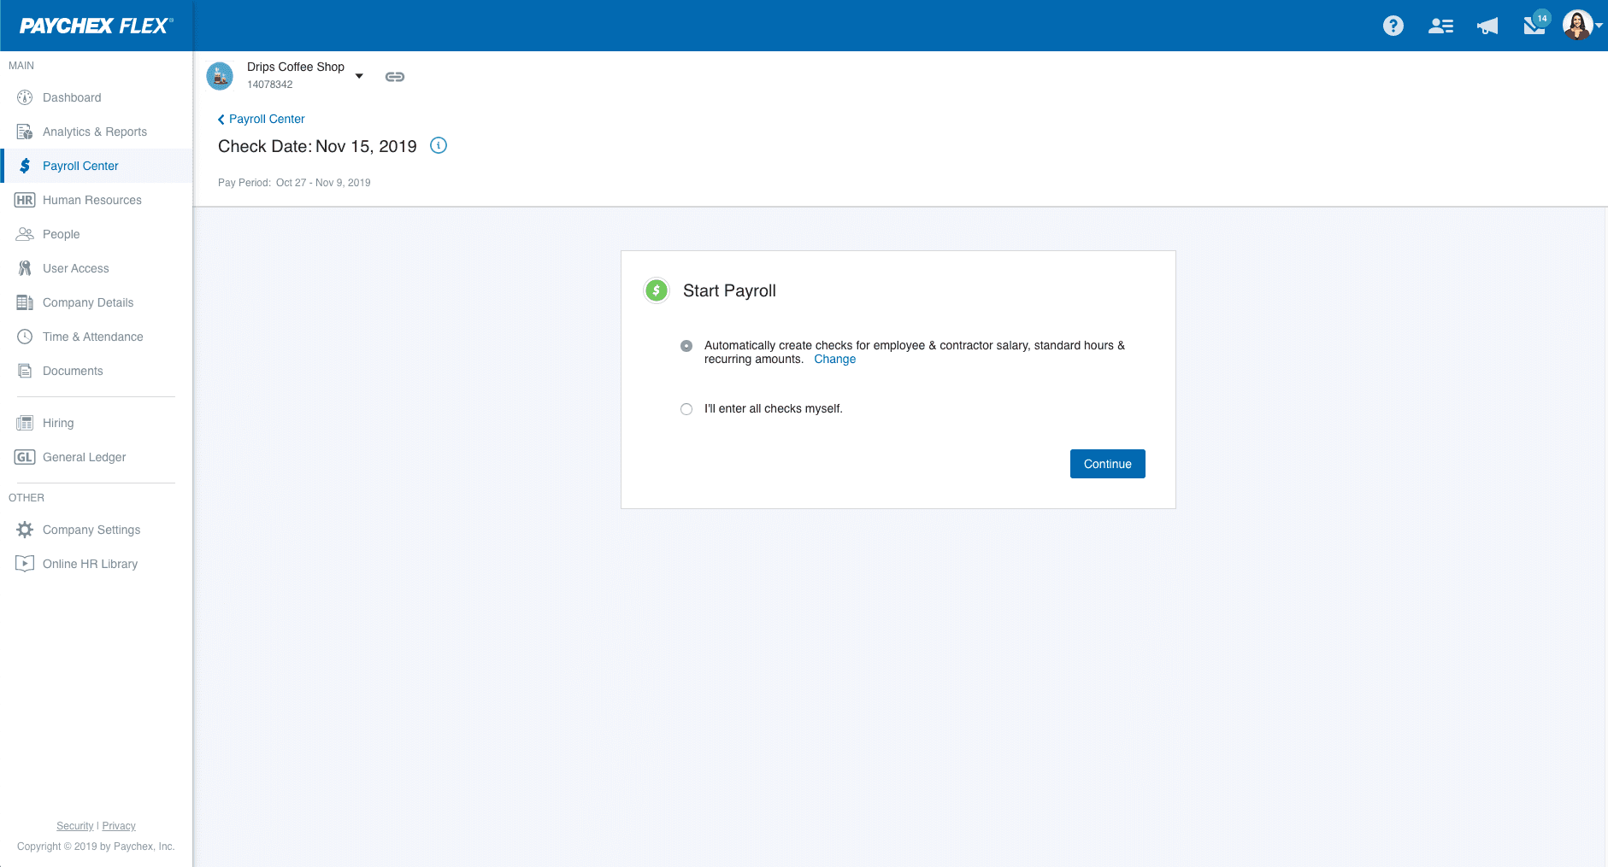
Task: Select Payroll Center in the navigation
Action: point(81,166)
